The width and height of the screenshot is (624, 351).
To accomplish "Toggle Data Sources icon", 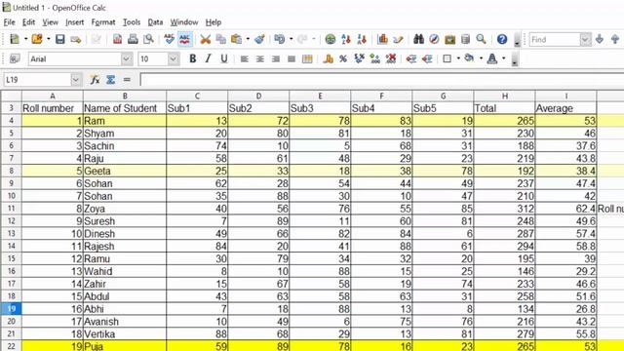I will point(466,39).
